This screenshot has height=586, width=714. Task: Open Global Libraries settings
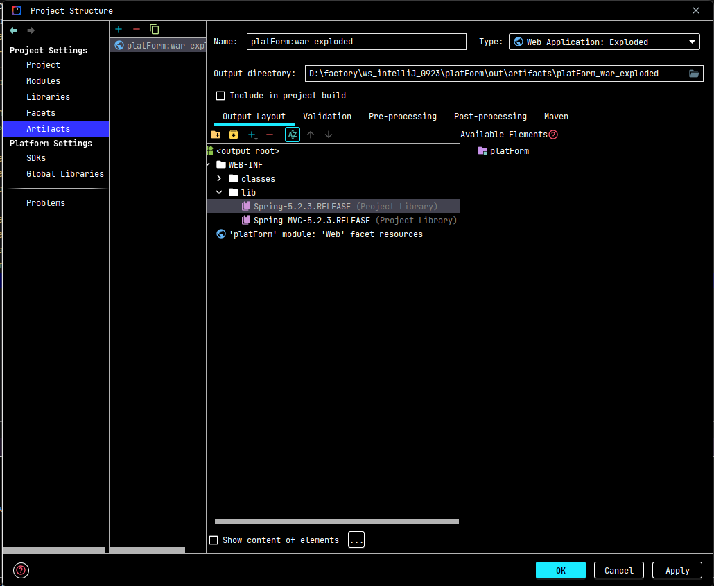[x=65, y=173]
